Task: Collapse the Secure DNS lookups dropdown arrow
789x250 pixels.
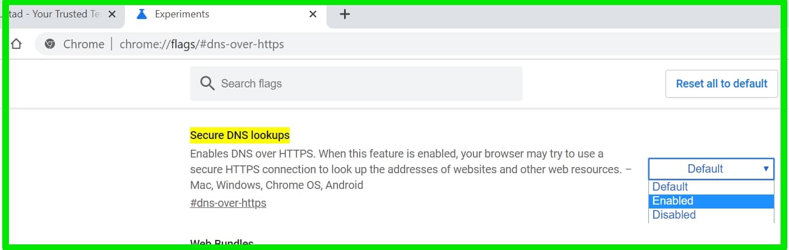Action: 766,169
